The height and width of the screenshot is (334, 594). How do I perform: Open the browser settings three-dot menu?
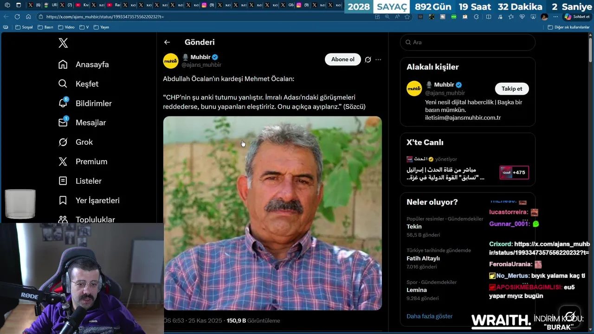coord(555,17)
